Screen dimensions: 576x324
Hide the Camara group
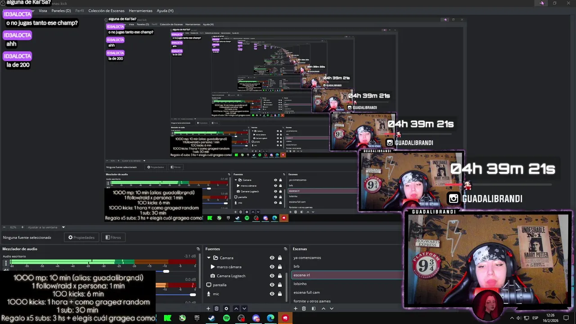tap(272, 258)
